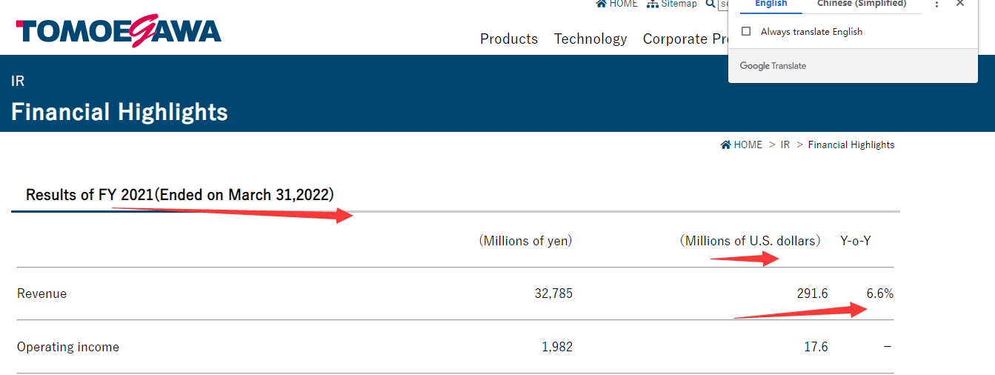Enable Always translate English checkbox
Screen dimensions: 995x375
[x=746, y=32]
